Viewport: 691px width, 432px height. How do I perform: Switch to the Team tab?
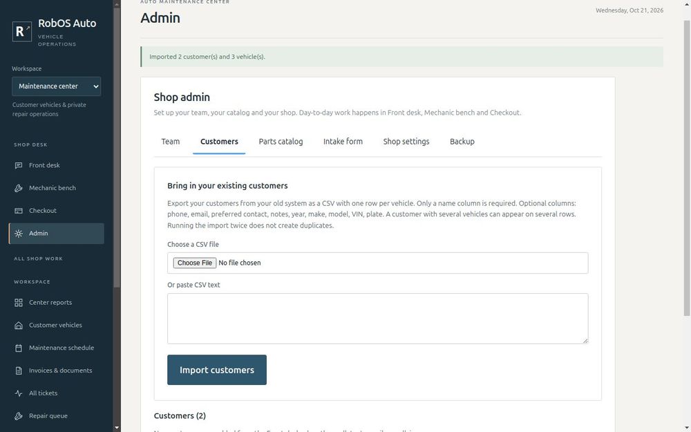pyautogui.click(x=171, y=142)
